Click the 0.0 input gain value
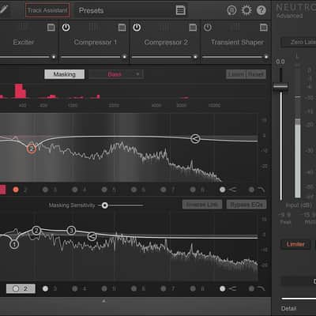This screenshot has width=316, height=316. coord(280,62)
